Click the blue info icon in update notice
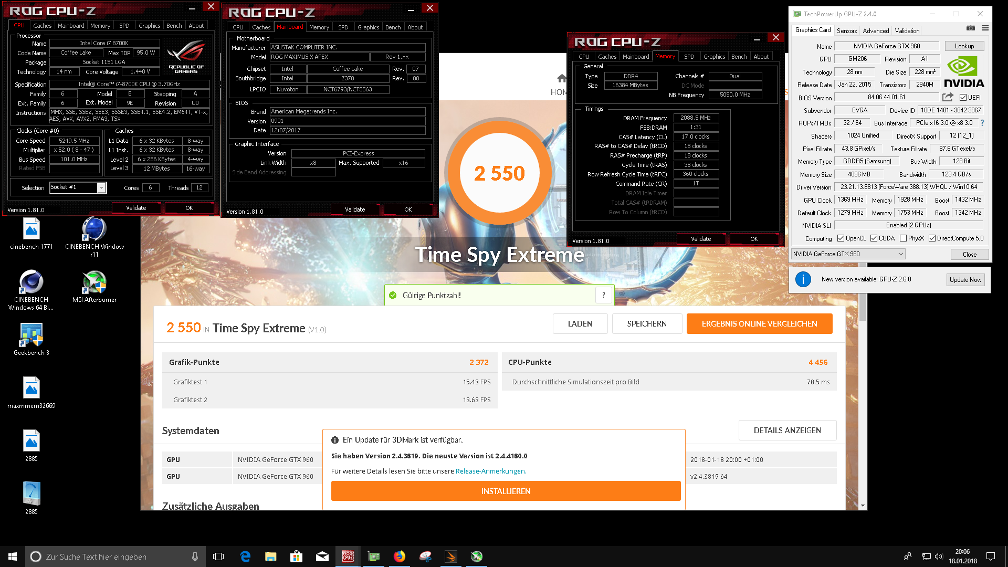Viewport: 1008px width, 567px height. [x=803, y=279]
